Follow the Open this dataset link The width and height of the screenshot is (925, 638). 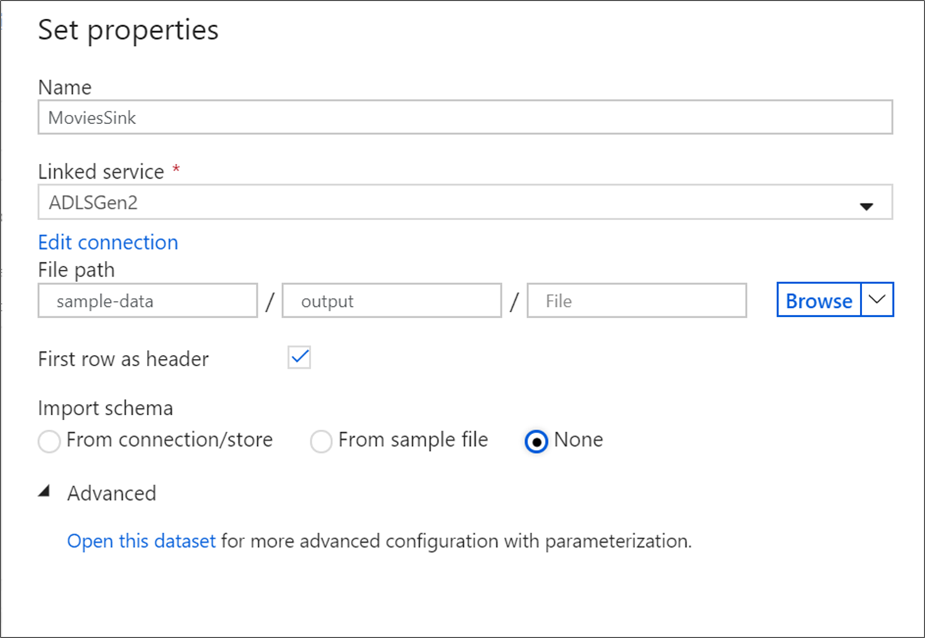pyautogui.click(x=141, y=541)
